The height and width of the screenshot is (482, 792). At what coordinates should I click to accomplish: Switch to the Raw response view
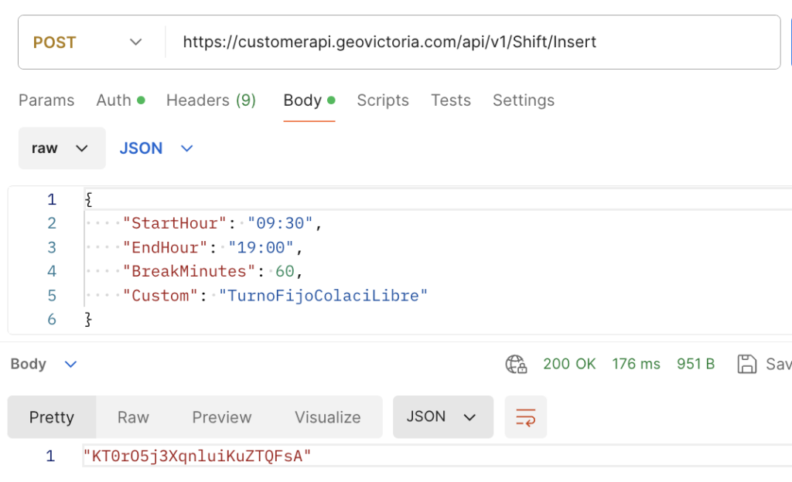click(x=133, y=417)
